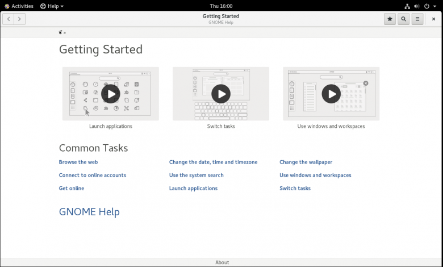443x267 pixels.
Task: Open the Get online link
Action: coord(72,188)
